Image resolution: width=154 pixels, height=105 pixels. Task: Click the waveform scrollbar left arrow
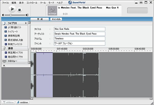32,99
